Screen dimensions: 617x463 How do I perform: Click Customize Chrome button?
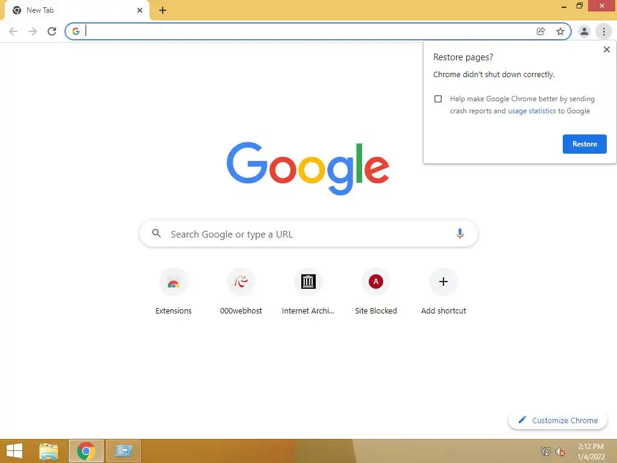(x=557, y=420)
